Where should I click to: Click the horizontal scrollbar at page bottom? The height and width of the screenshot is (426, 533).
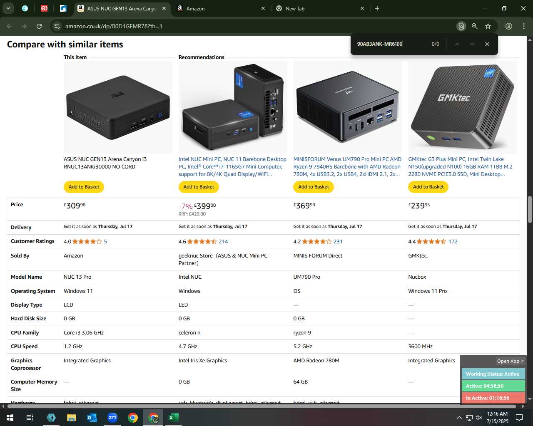click(262, 406)
